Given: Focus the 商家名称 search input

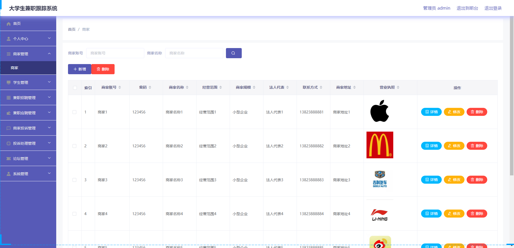Looking at the screenshot, I should (x=194, y=53).
